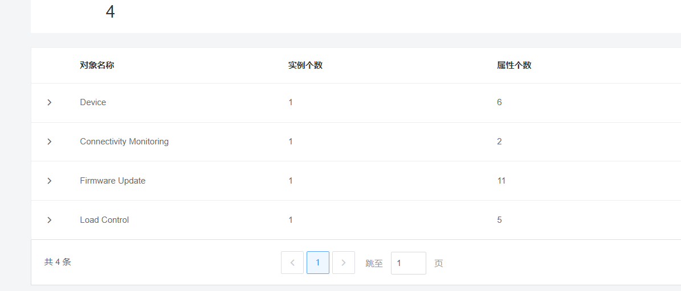Click Firmware Update attribute count 11
This screenshot has height=291, width=681.
point(501,181)
